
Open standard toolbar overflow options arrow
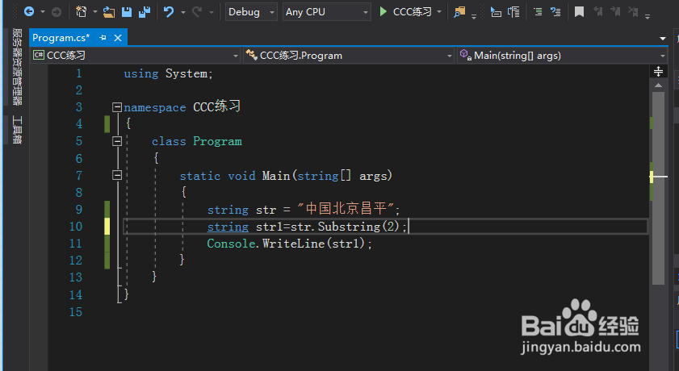pyautogui.click(x=474, y=16)
